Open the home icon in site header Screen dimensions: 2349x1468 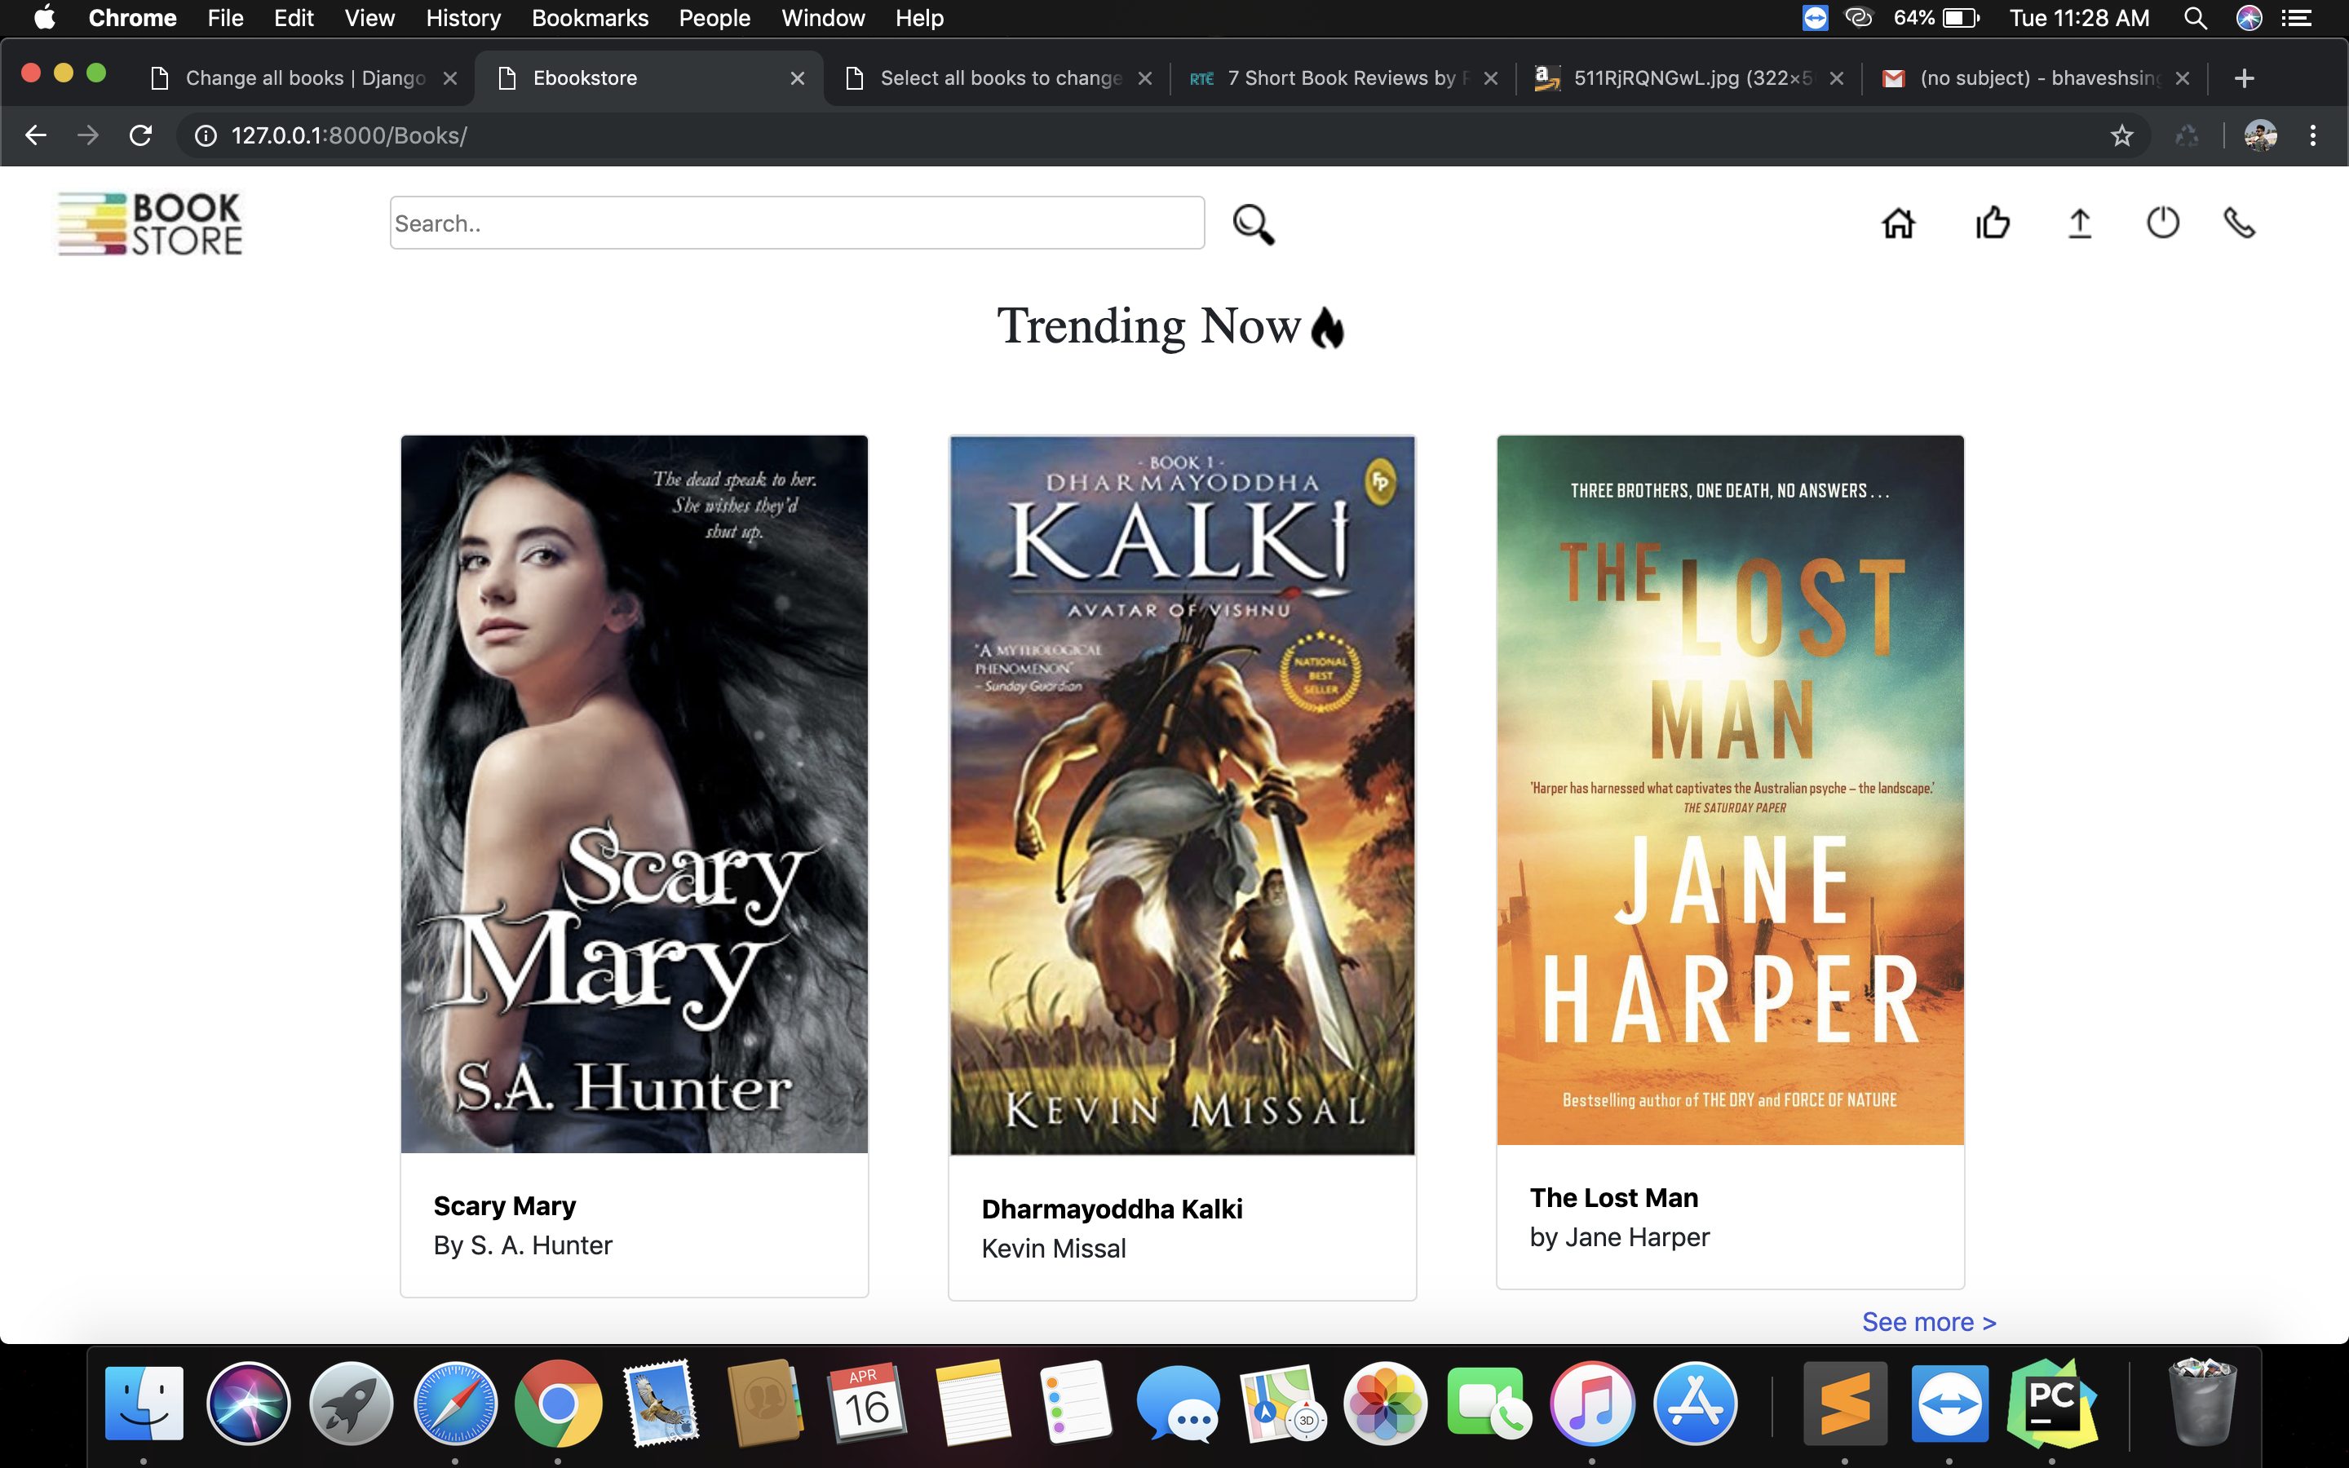(1899, 223)
